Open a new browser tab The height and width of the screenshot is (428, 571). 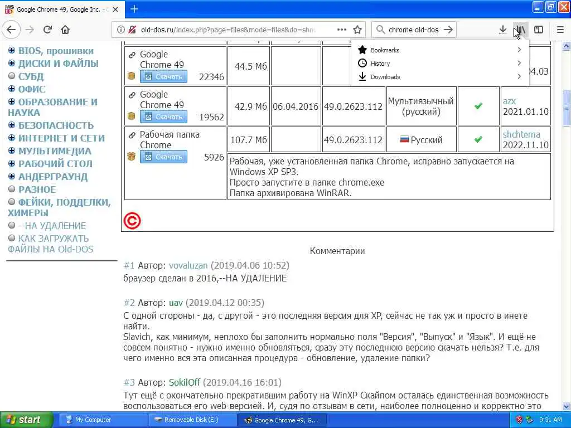click(x=134, y=9)
